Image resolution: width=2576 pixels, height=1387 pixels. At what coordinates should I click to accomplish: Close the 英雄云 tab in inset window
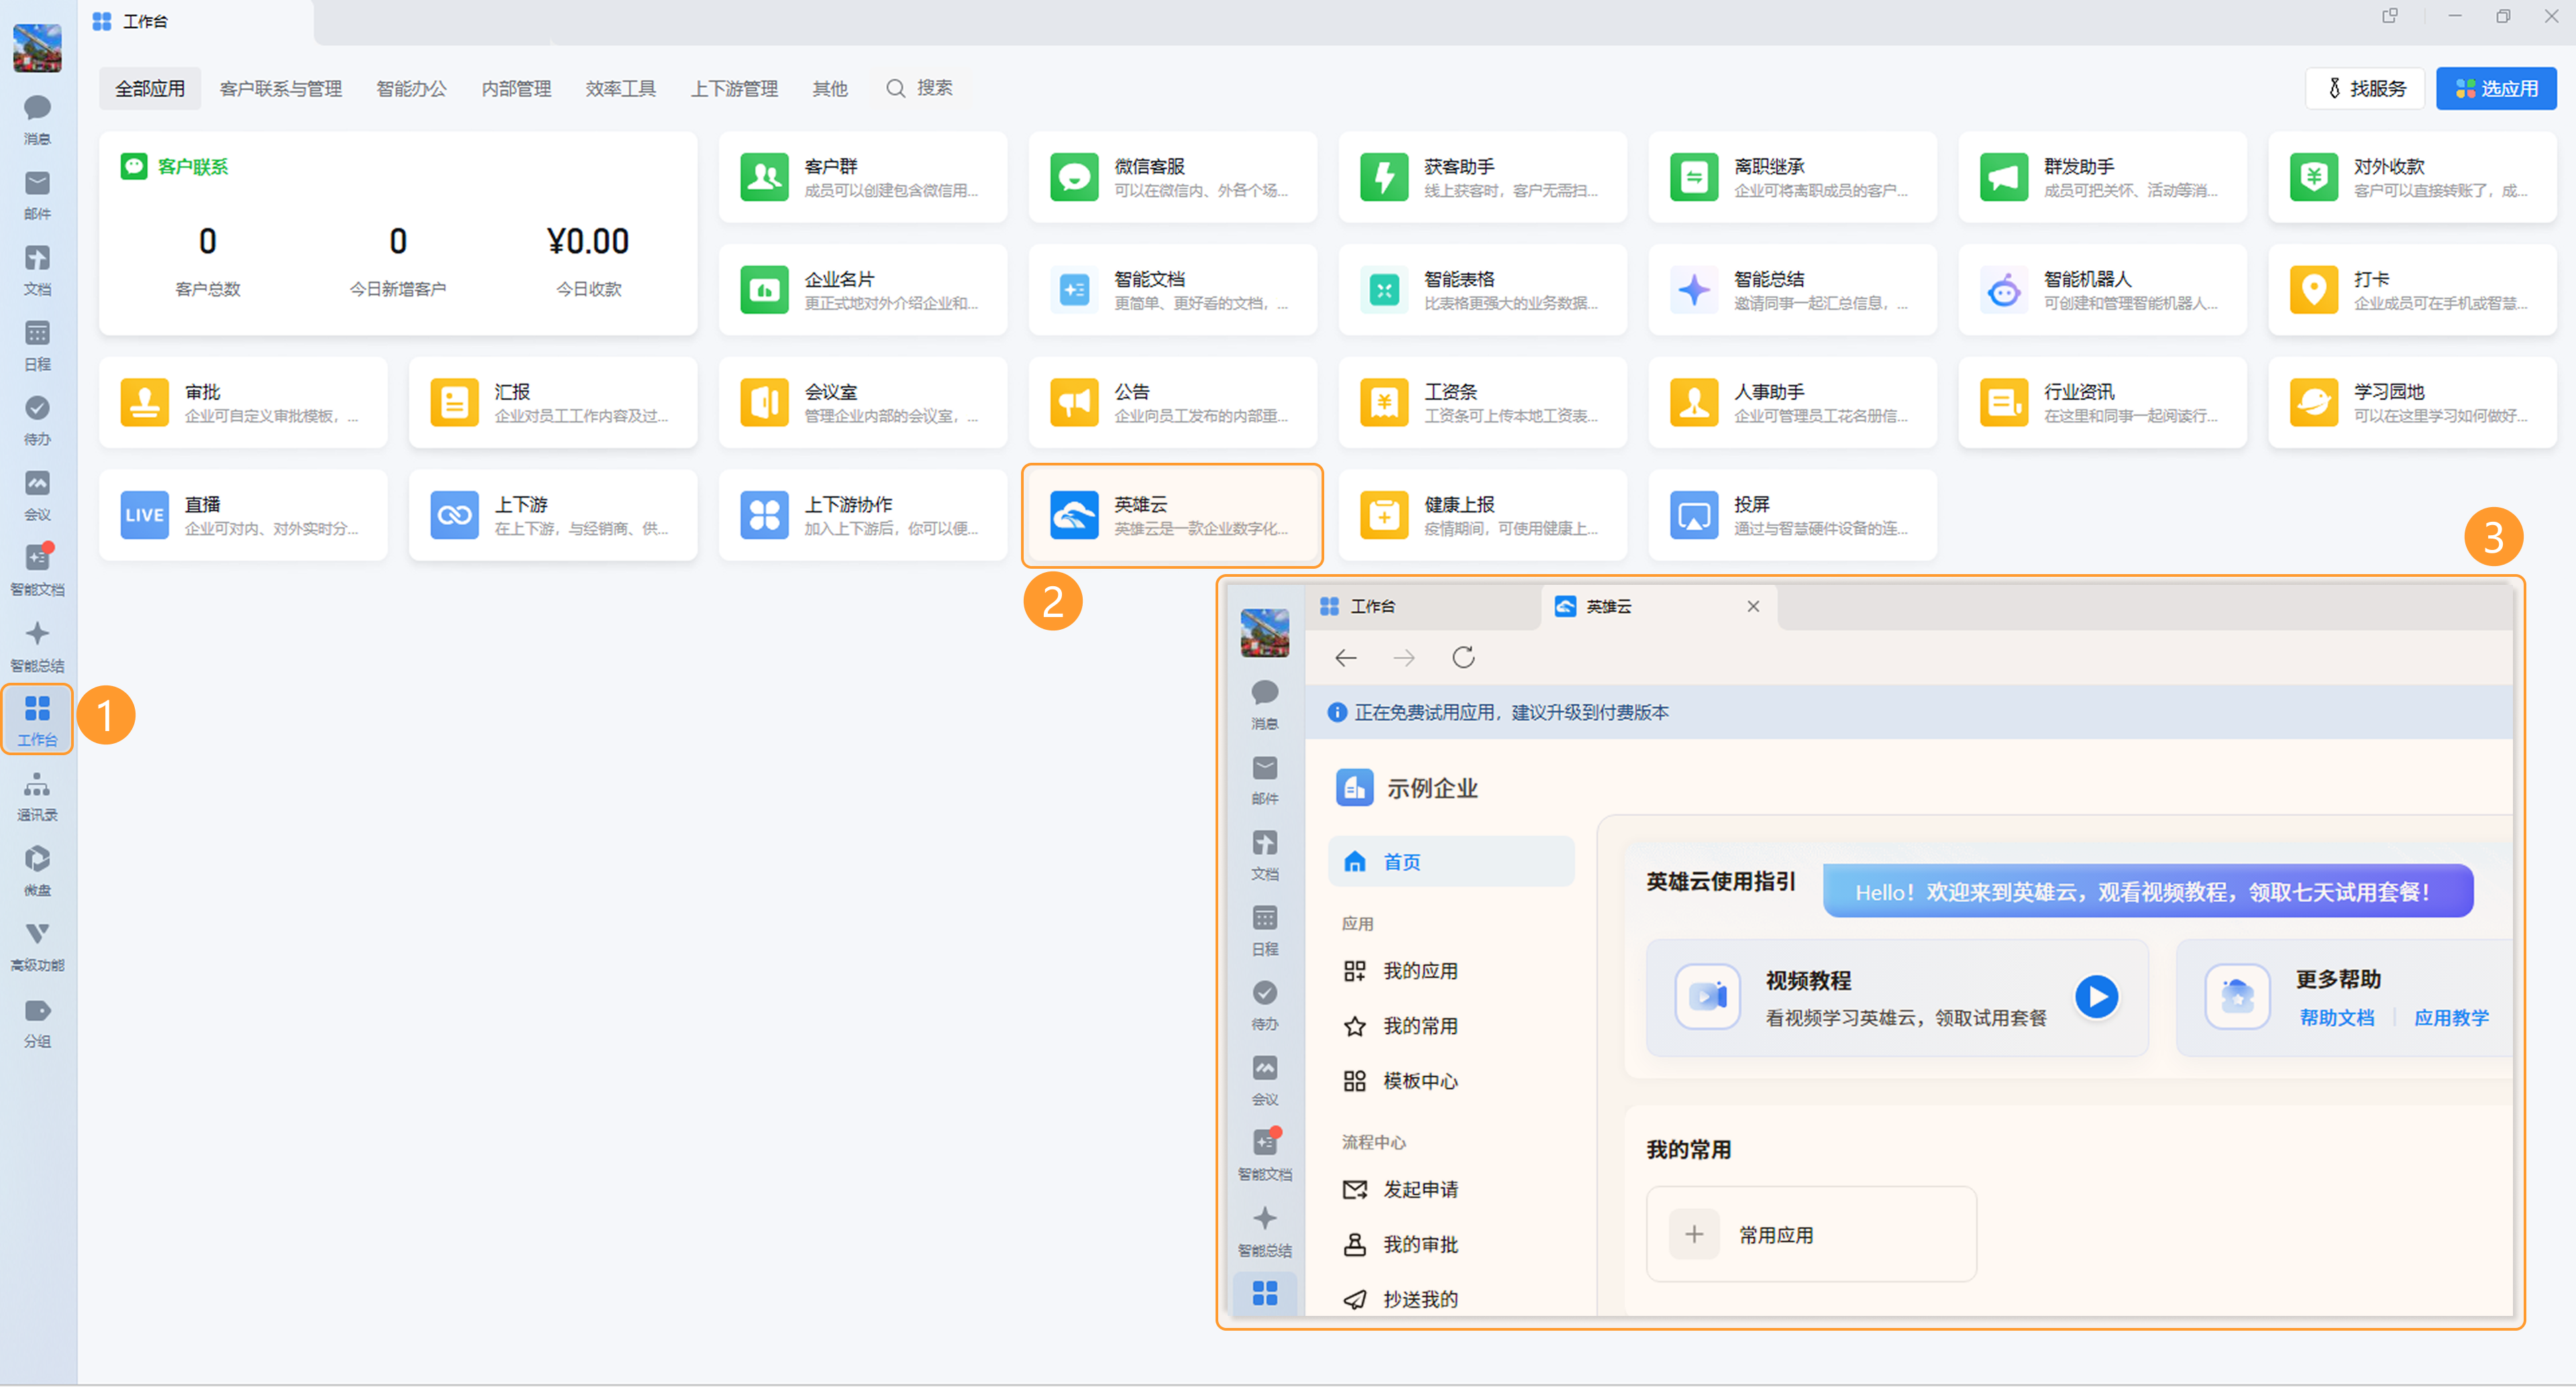[1753, 607]
